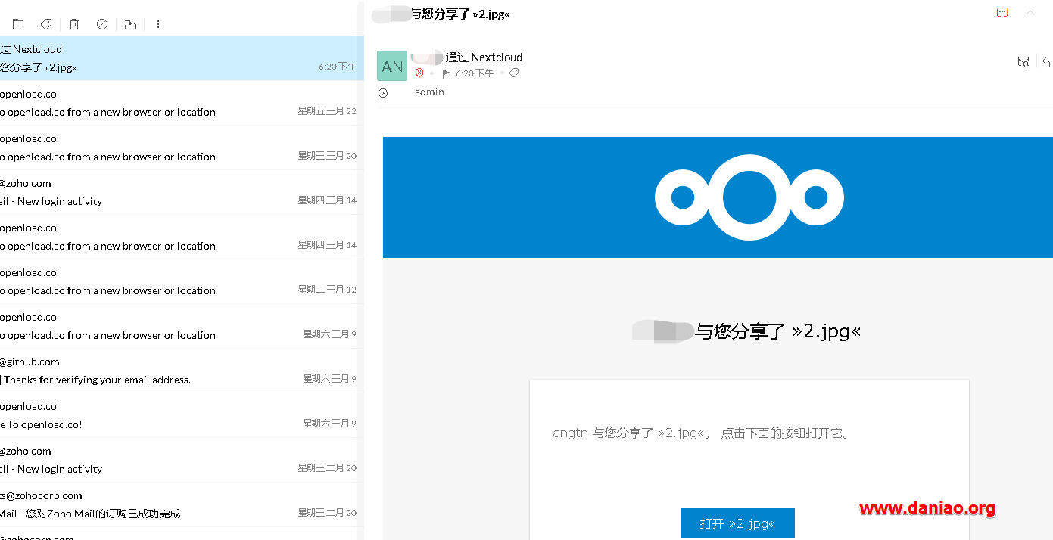Reply using the arrow icon

1047,62
